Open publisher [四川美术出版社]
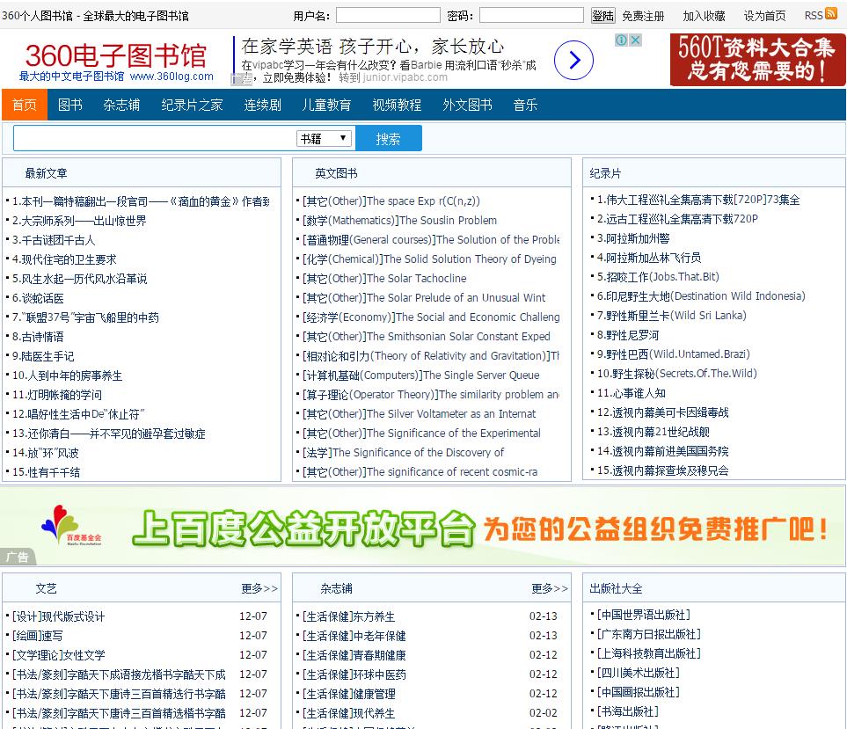Image resolution: width=847 pixels, height=729 pixels. point(638,674)
